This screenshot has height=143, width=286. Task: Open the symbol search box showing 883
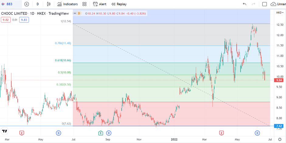click(11, 4)
